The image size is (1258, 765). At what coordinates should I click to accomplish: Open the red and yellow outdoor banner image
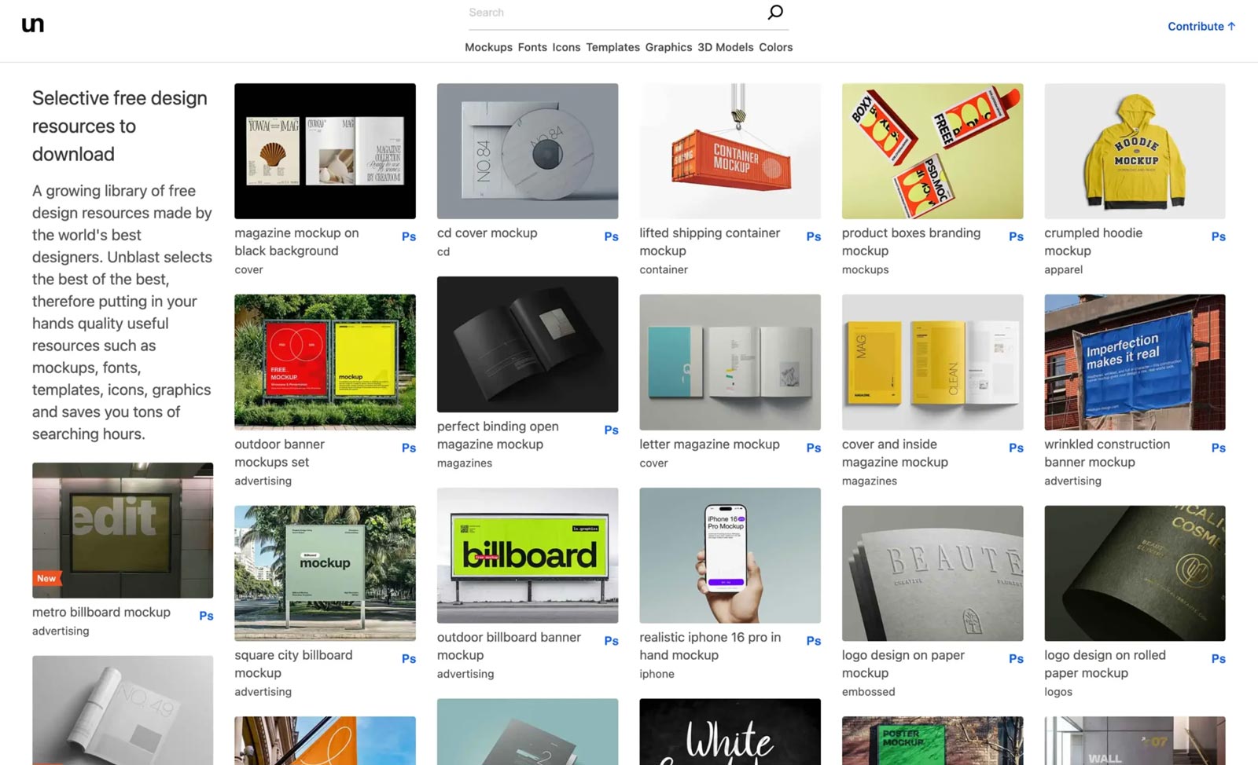pos(325,362)
